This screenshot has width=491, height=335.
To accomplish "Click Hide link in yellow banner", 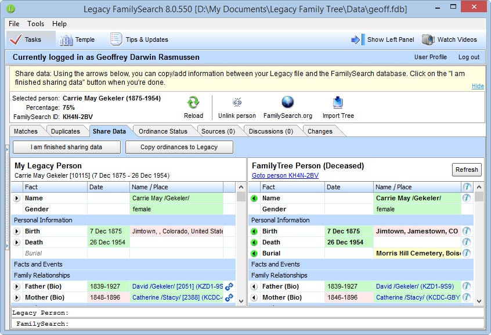I will (478, 86).
